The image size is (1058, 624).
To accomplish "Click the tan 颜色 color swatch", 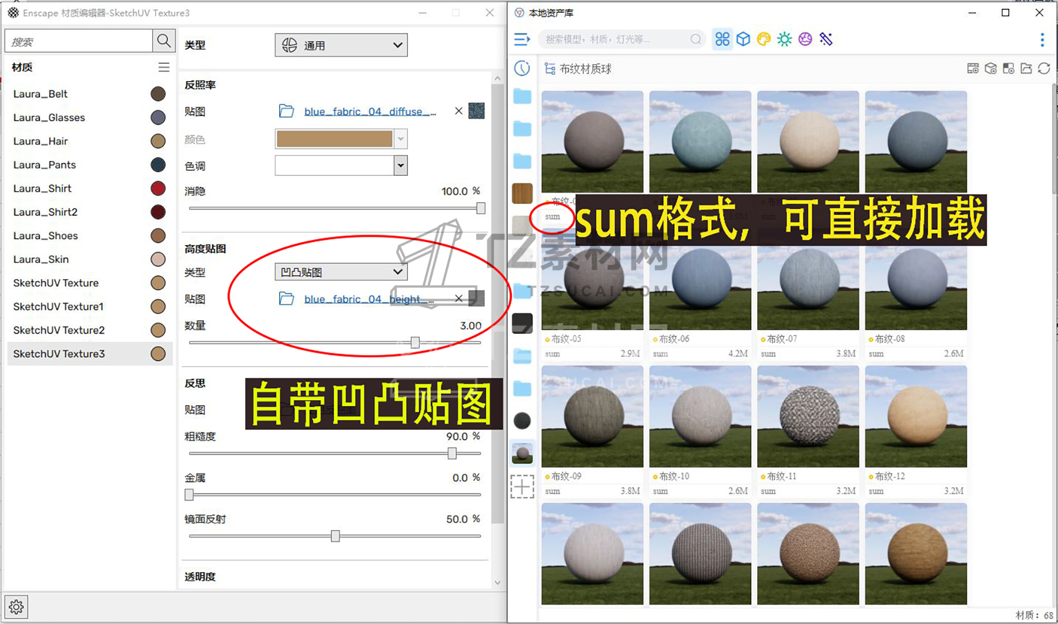I will tap(334, 139).
